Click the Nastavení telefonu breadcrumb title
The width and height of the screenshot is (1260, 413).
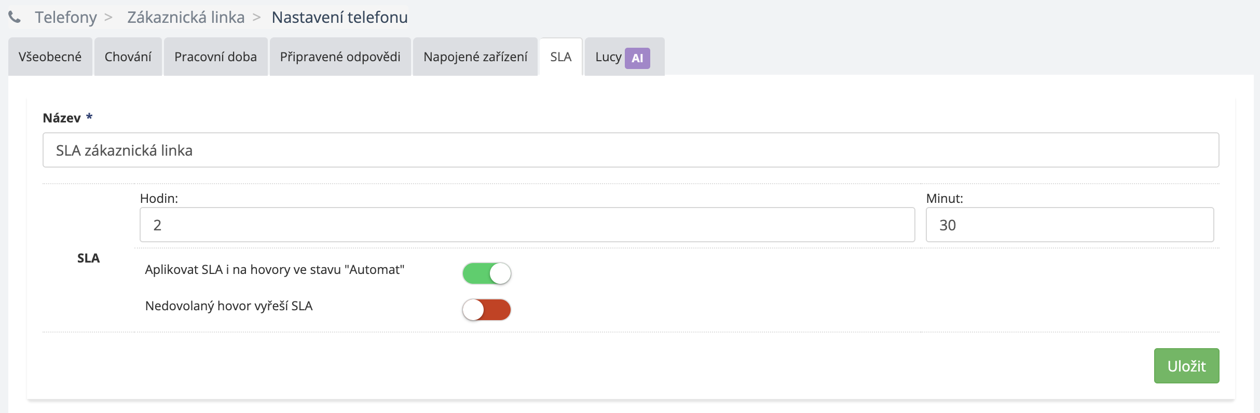pos(339,18)
